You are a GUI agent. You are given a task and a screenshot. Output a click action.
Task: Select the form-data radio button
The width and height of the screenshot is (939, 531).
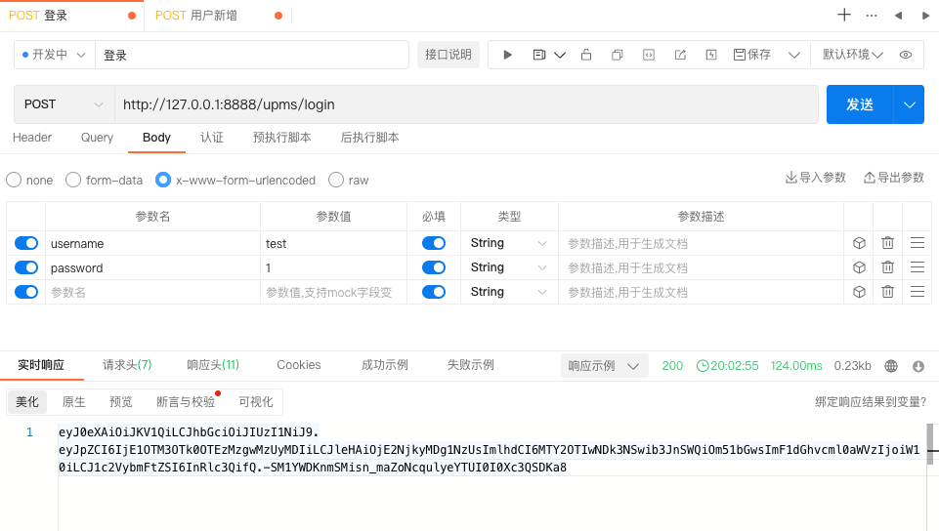(x=73, y=180)
